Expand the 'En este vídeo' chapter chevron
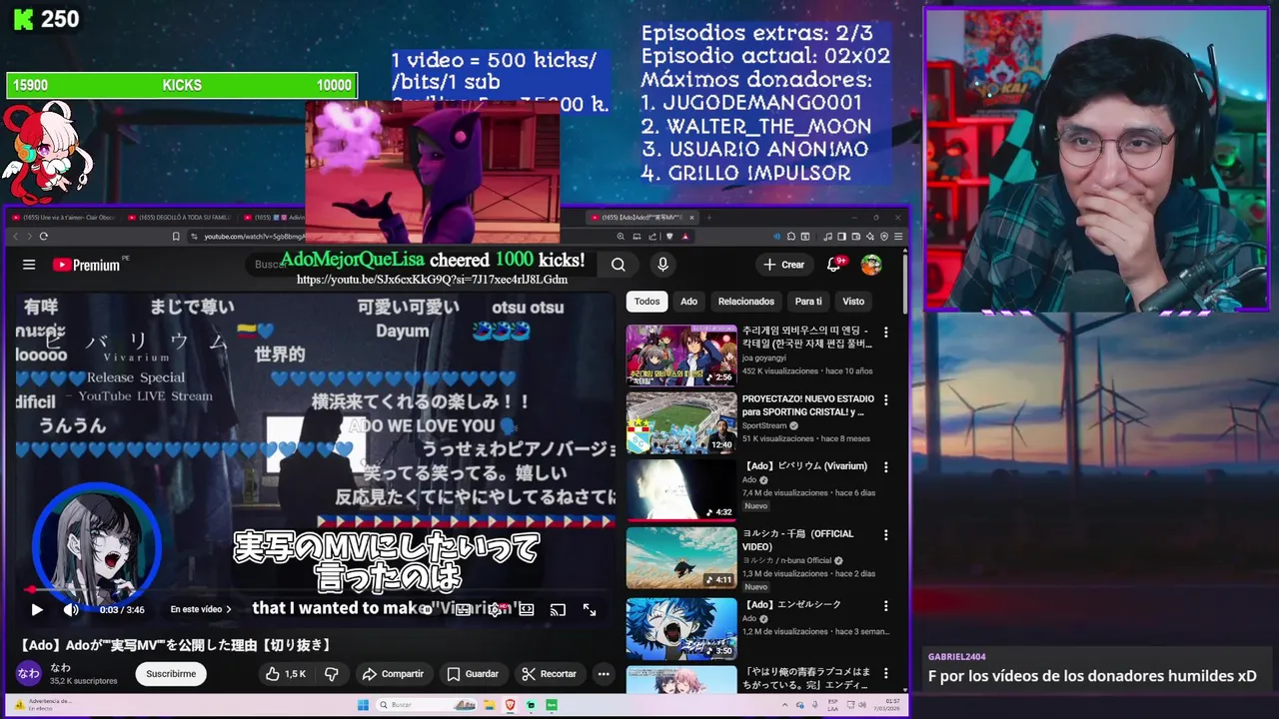1279x719 pixels. click(228, 609)
